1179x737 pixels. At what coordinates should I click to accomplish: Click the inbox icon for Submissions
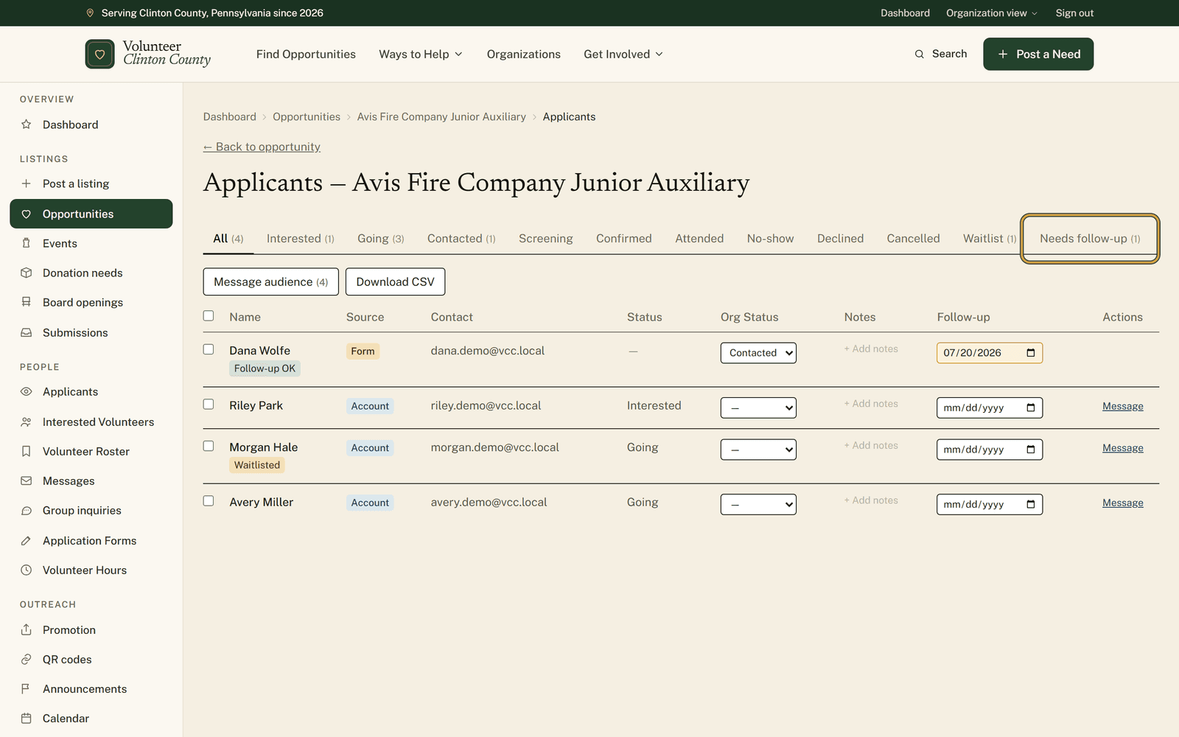[x=27, y=332]
